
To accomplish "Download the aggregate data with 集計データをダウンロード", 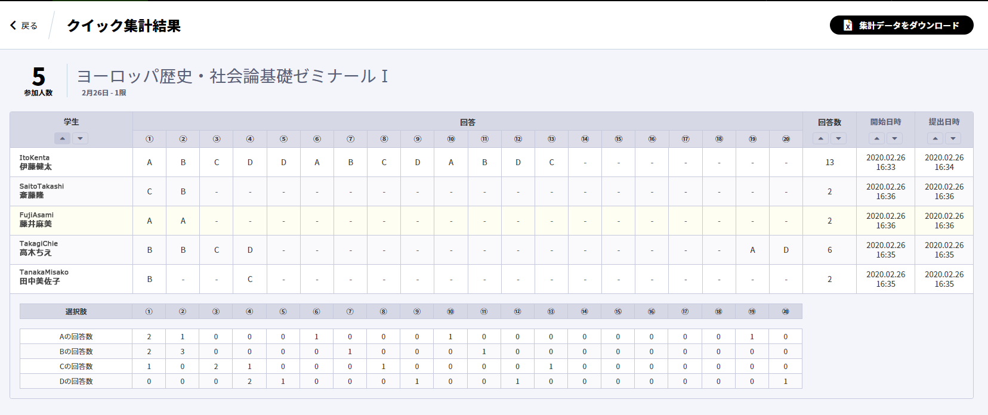I will pos(901,25).
